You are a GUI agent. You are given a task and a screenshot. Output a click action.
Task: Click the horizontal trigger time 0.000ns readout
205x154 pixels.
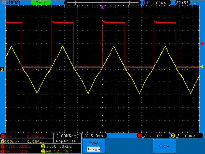click(x=157, y=3)
